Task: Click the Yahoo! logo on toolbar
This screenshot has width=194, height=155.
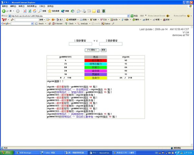Action: [x=4, y=19]
